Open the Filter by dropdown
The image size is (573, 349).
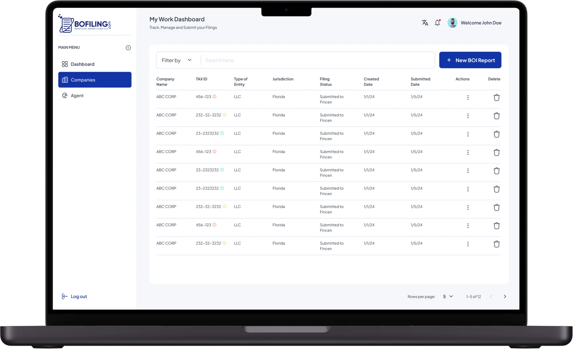177,60
